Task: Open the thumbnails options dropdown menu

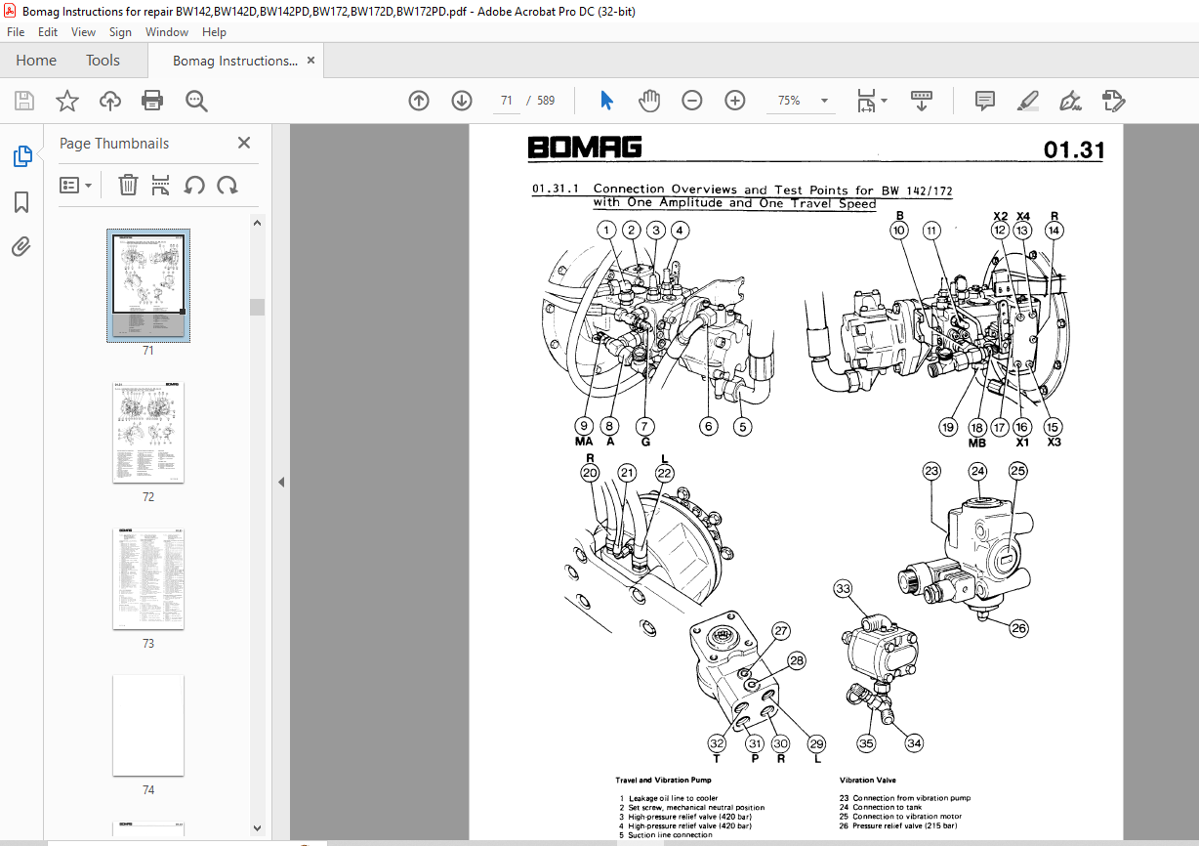Action: pyautogui.click(x=76, y=185)
